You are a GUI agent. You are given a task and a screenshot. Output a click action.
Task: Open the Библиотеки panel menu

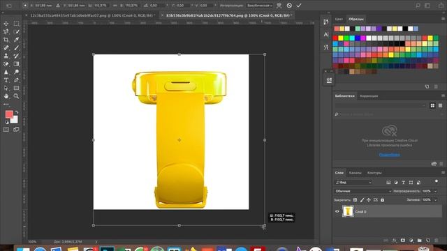click(443, 96)
